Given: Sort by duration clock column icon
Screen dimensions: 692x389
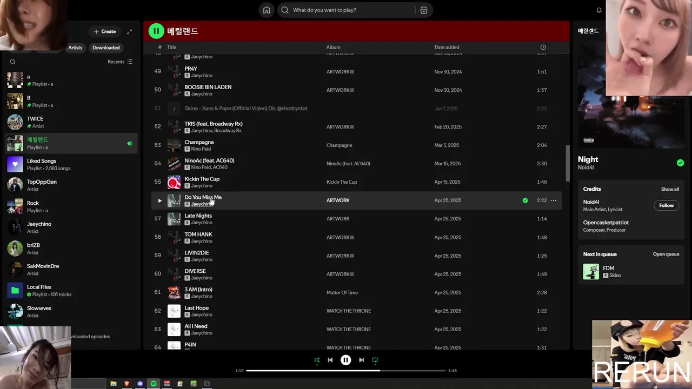Looking at the screenshot, I should [543, 48].
